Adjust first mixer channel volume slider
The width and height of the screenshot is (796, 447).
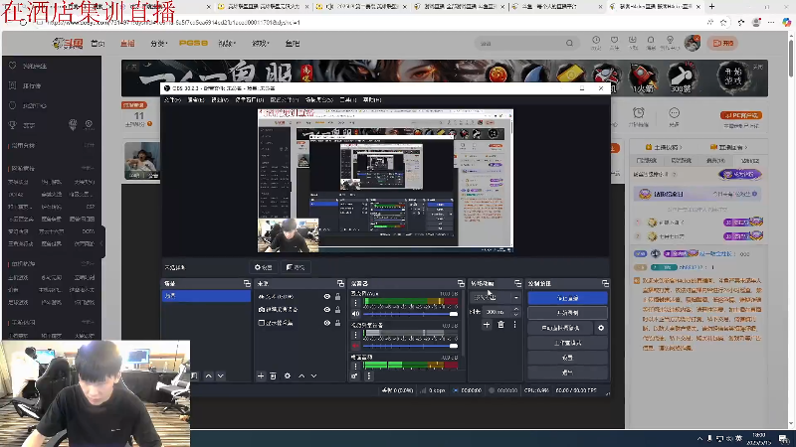coord(410,314)
